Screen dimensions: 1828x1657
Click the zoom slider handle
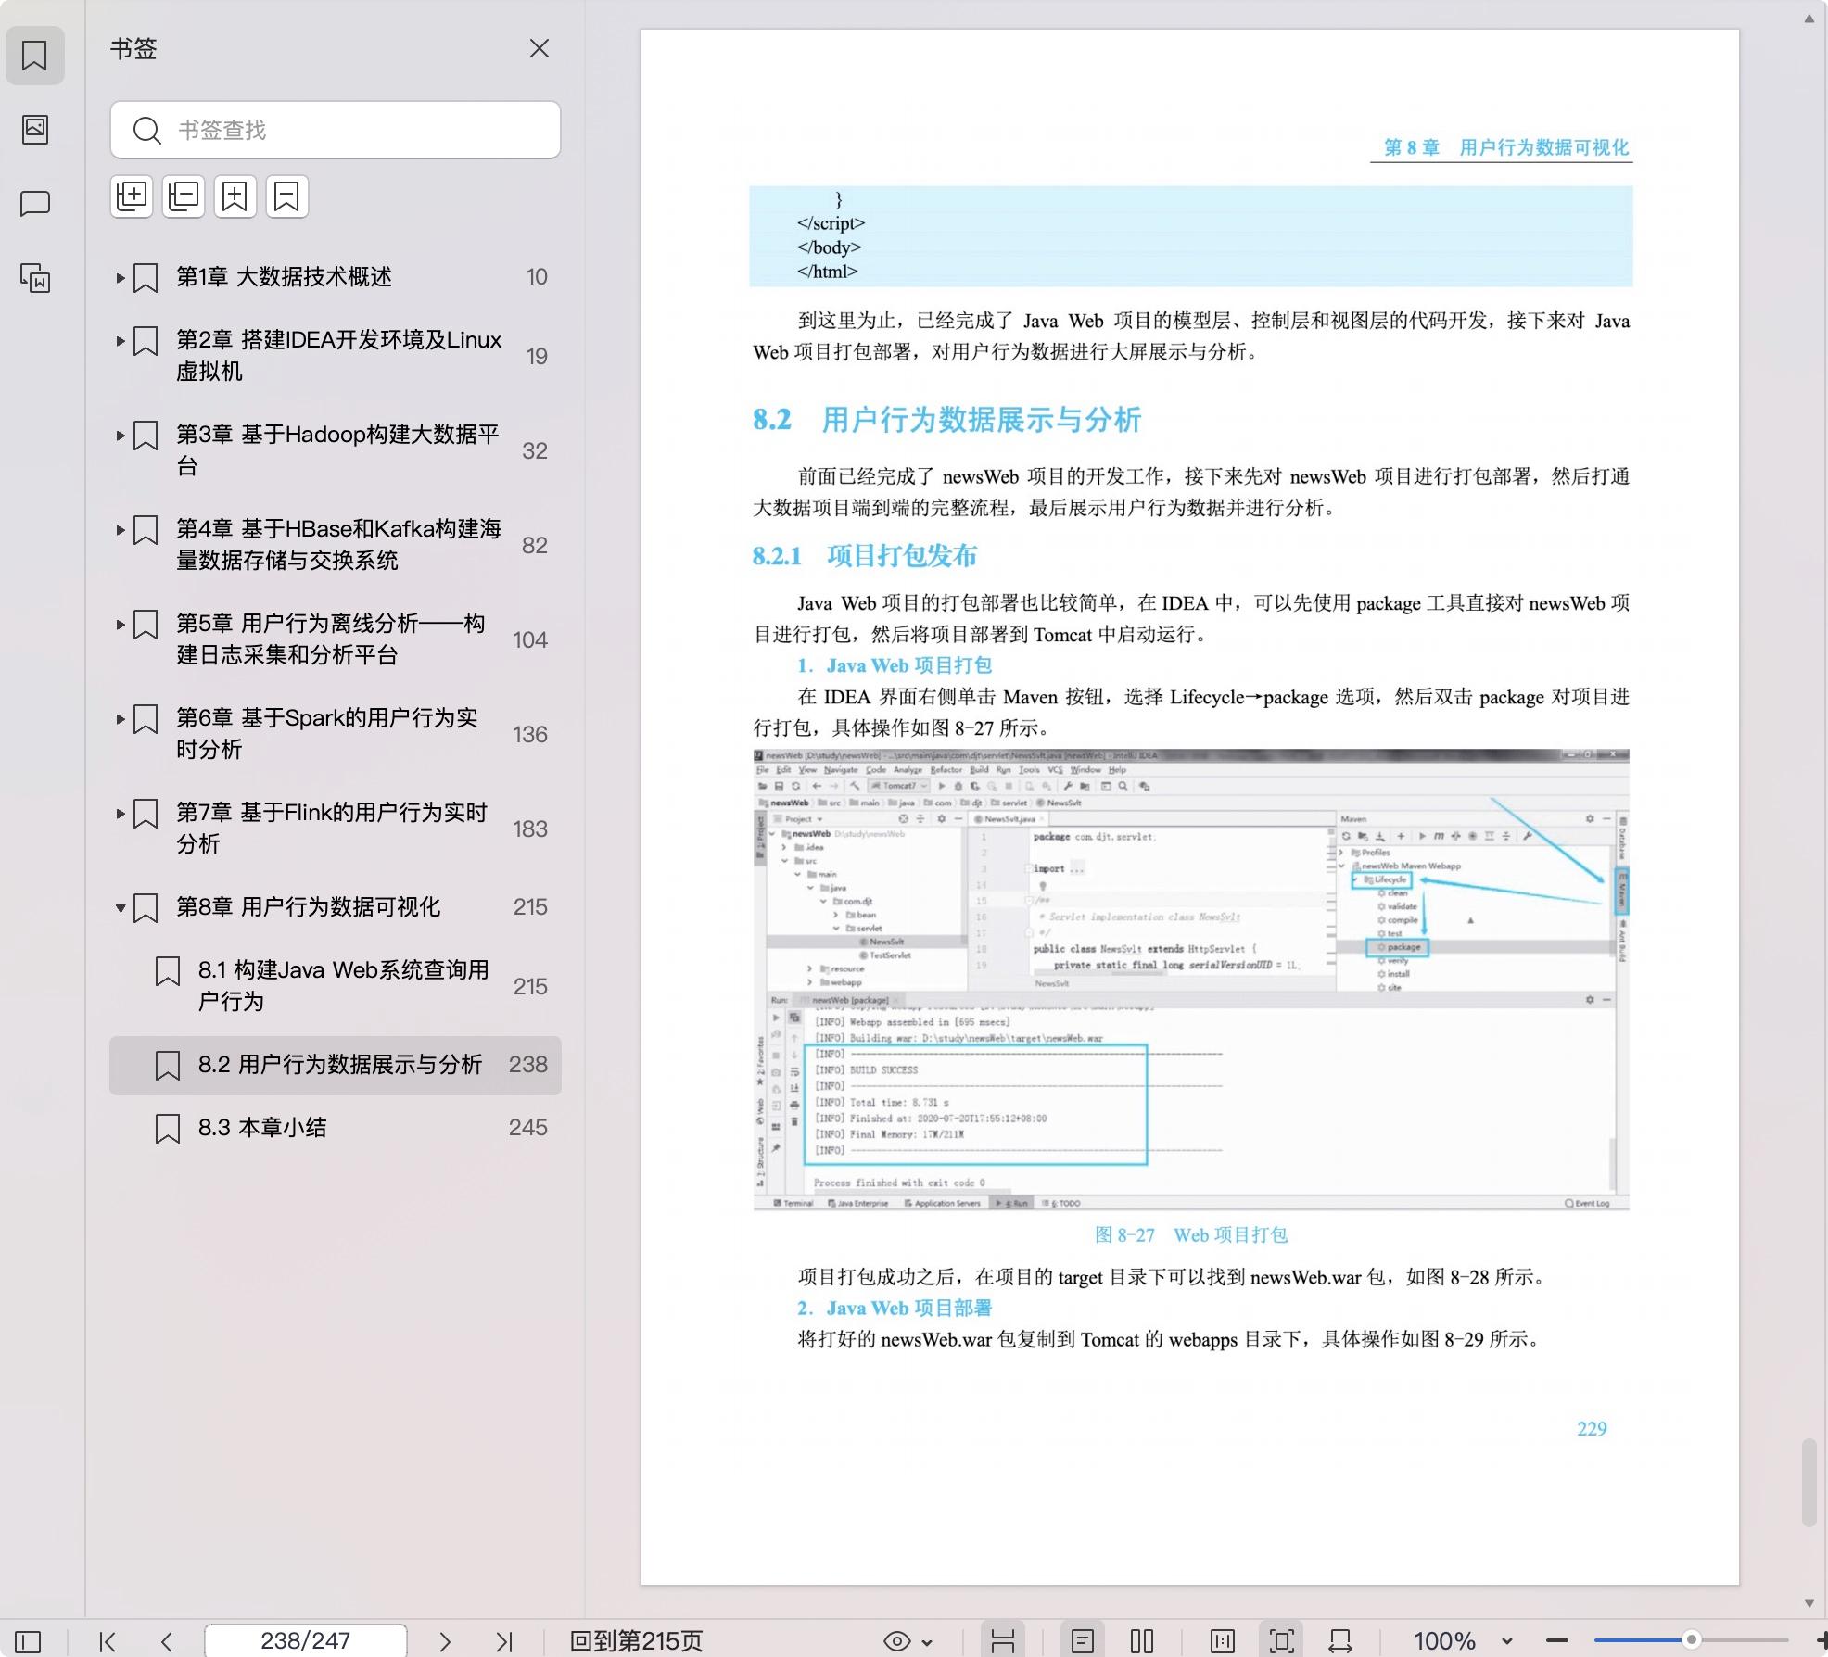[x=1692, y=1640]
